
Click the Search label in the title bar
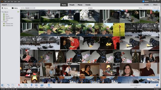point(146,1)
